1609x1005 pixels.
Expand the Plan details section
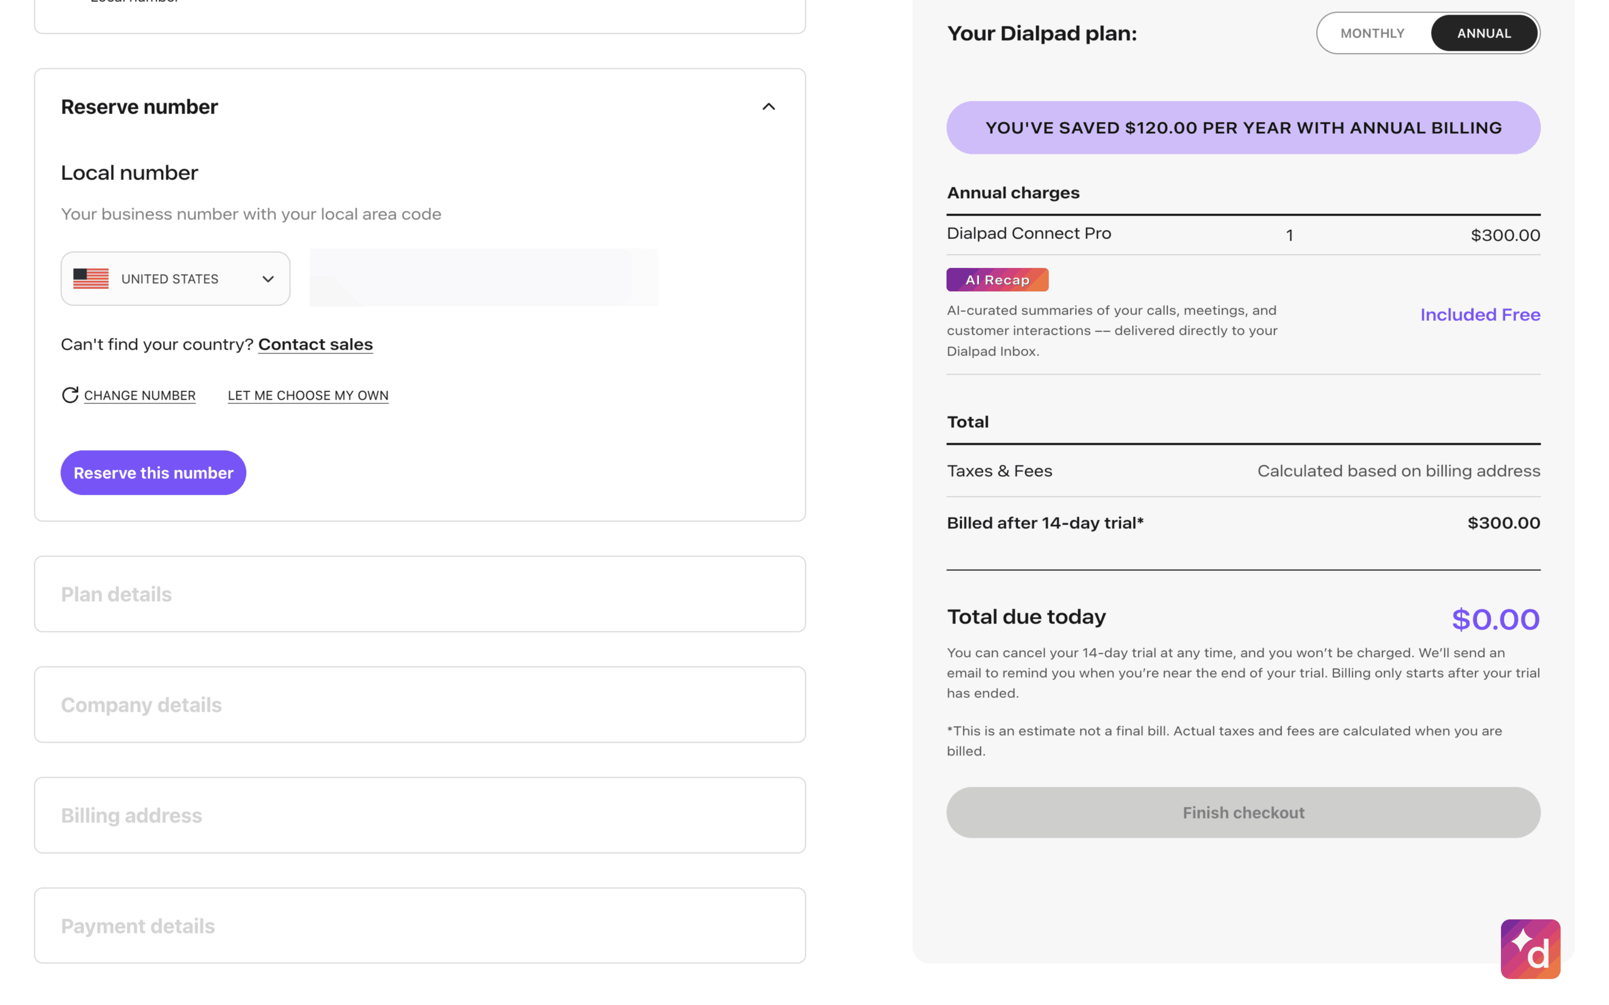419,594
